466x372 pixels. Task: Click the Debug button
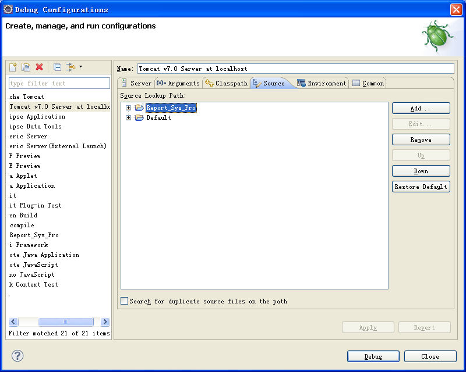click(x=373, y=356)
